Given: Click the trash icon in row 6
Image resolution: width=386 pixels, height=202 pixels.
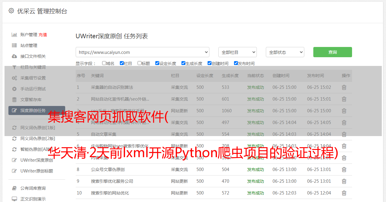Looking at the screenshot, I should click(344, 146).
